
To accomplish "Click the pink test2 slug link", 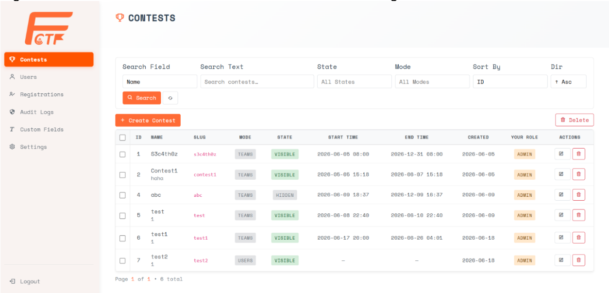I will click(201, 260).
